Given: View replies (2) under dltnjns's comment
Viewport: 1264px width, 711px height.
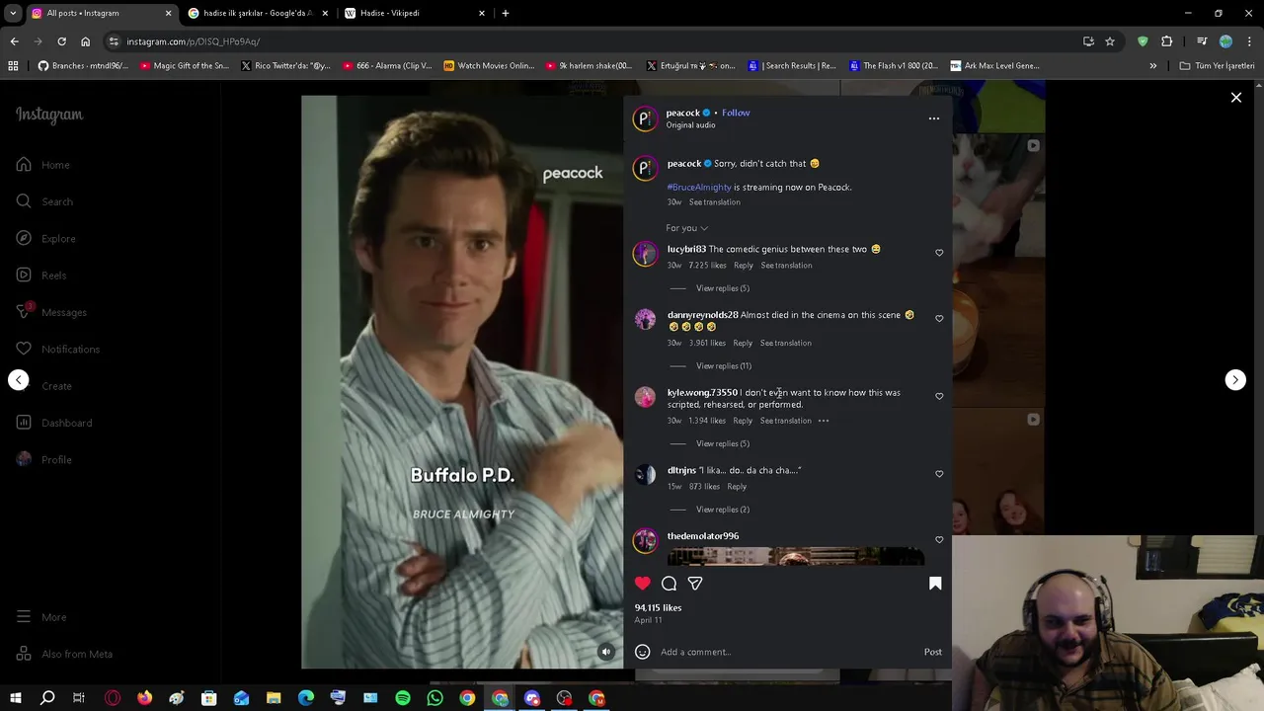Looking at the screenshot, I should point(723,510).
